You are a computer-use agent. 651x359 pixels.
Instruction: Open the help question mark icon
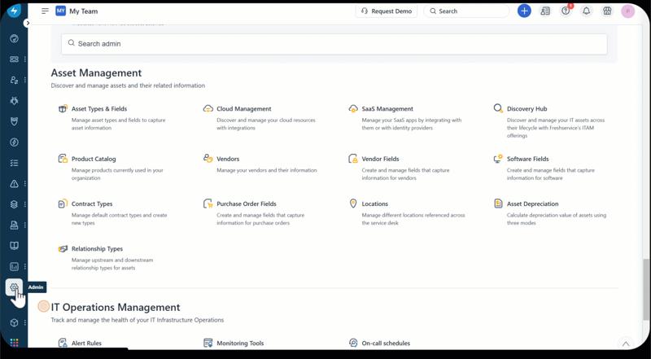(x=566, y=11)
